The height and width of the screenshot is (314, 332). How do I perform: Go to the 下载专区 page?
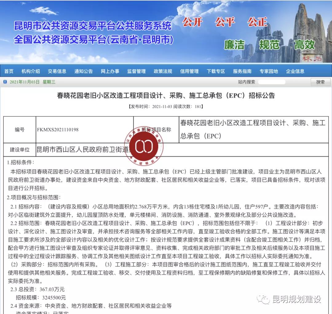tap(216, 71)
